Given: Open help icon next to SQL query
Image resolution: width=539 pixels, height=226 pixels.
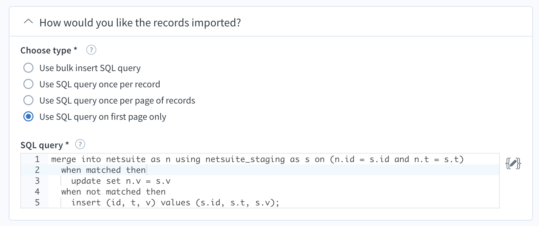Looking at the screenshot, I should click(80, 144).
